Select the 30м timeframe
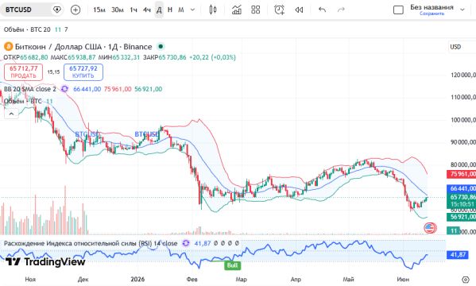This screenshot has height=286, width=476. tap(117, 10)
